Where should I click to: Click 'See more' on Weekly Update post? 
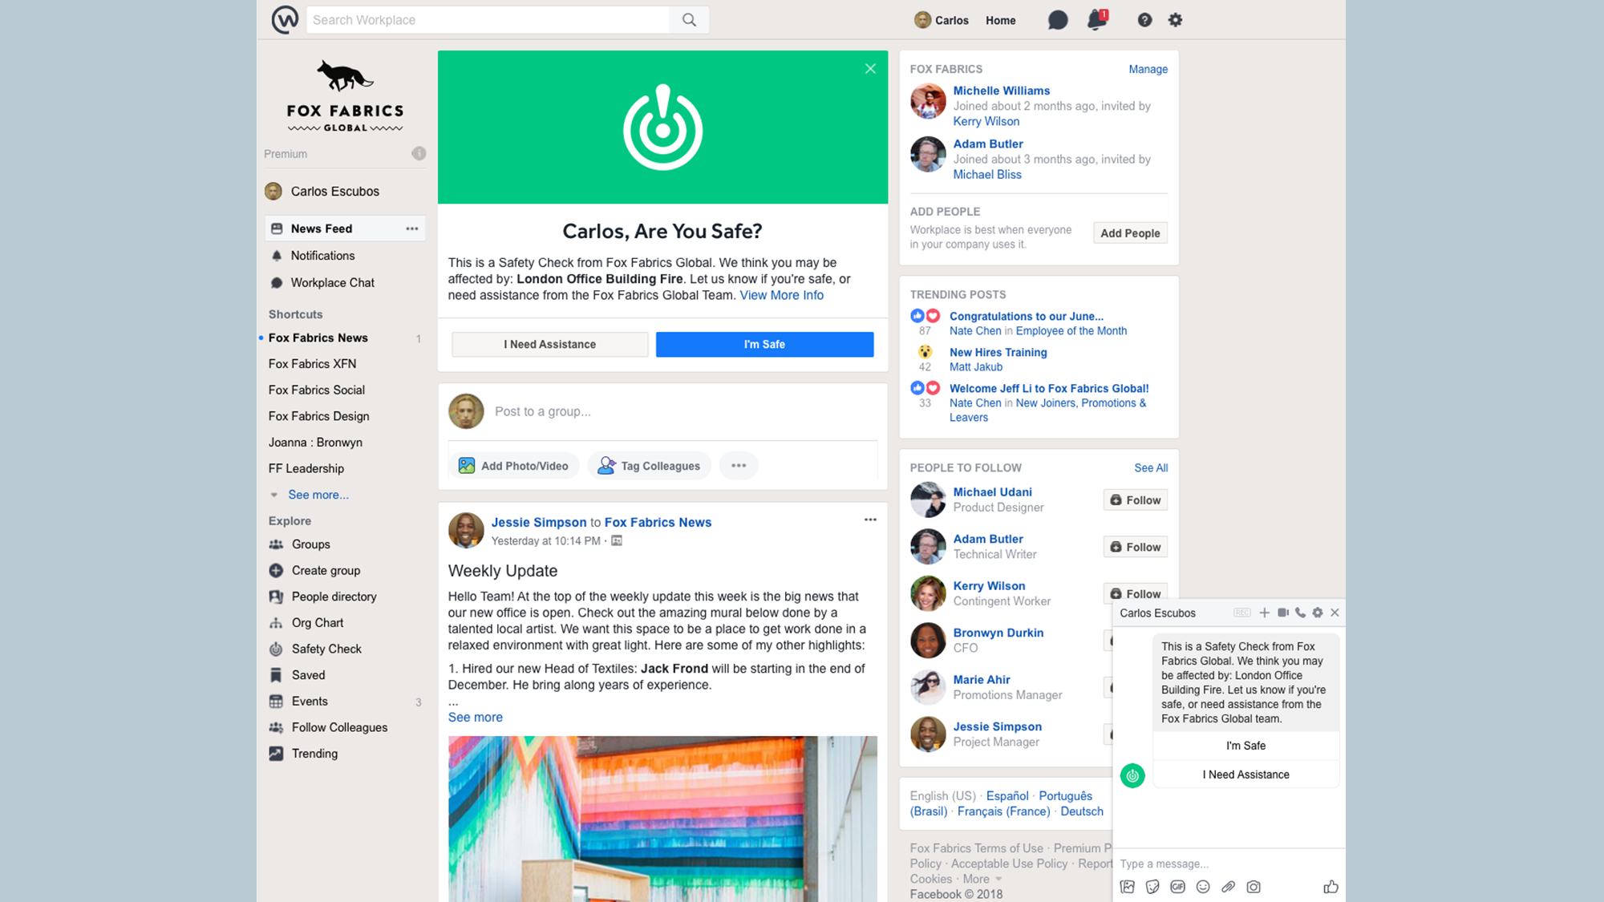click(x=475, y=717)
